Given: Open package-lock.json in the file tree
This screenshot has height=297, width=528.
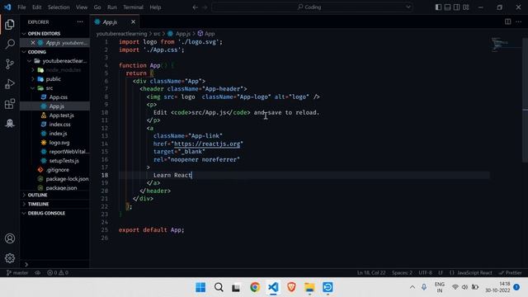Looking at the screenshot, I should click(x=55, y=179).
